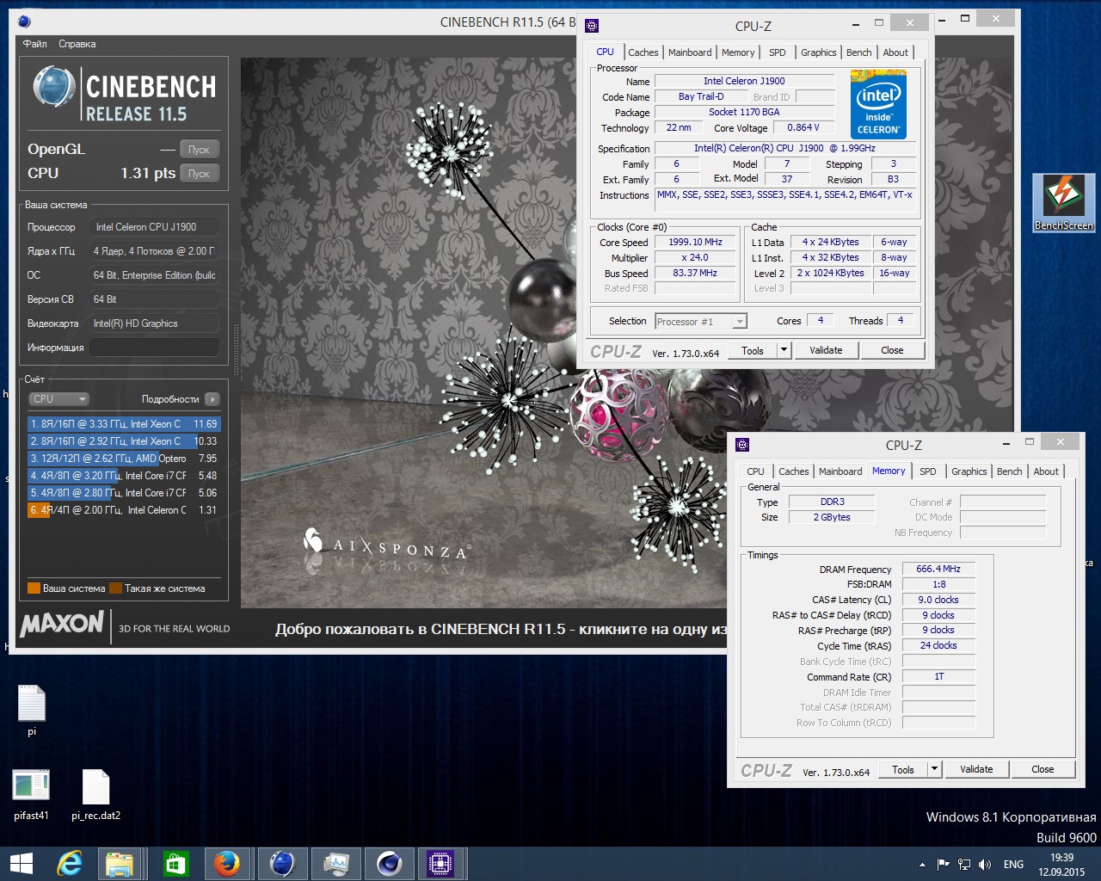Click Validate in lower CPU-Z window
Viewport: 1101px width, 881px height.
976,769
